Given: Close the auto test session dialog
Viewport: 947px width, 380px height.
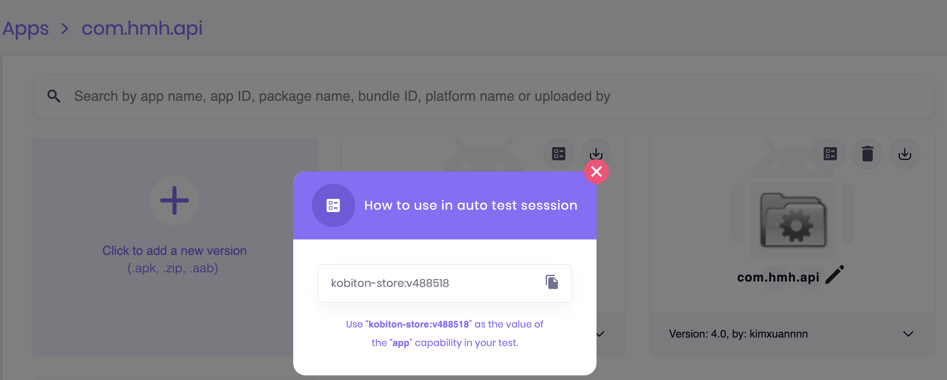Looking at the screenshot, I should [x=597, y=172].
